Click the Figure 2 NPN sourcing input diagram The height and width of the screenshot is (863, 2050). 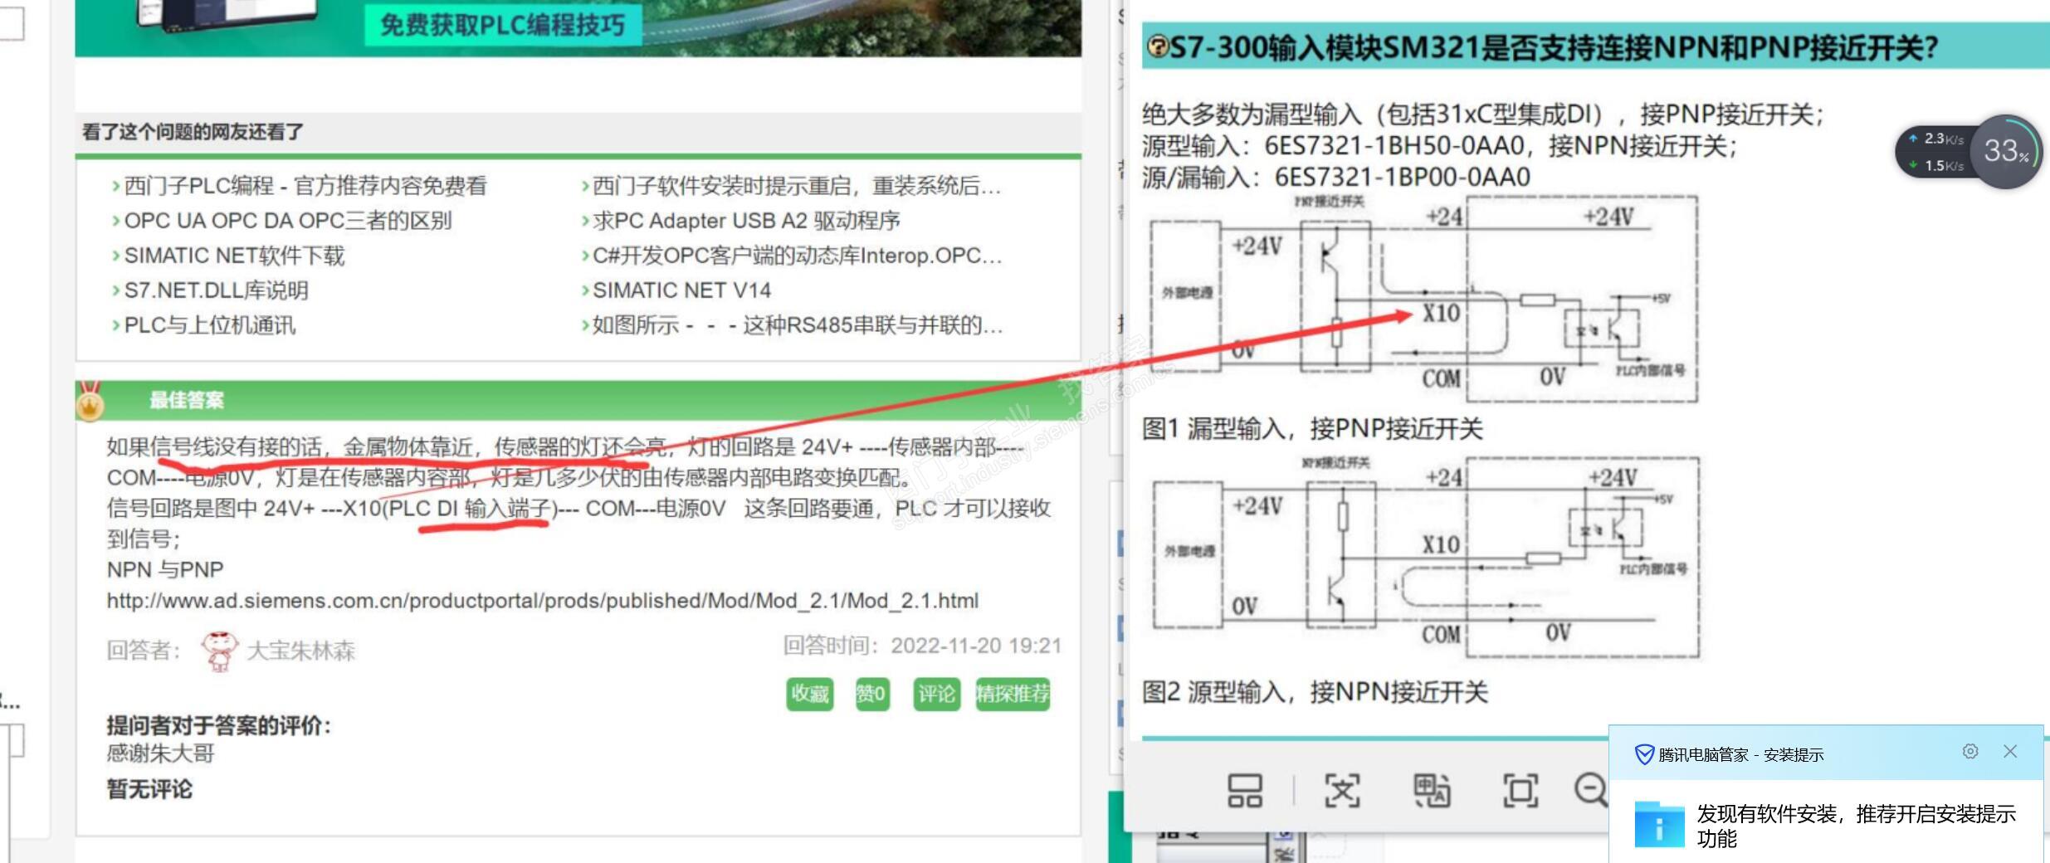click(1425, 558)
